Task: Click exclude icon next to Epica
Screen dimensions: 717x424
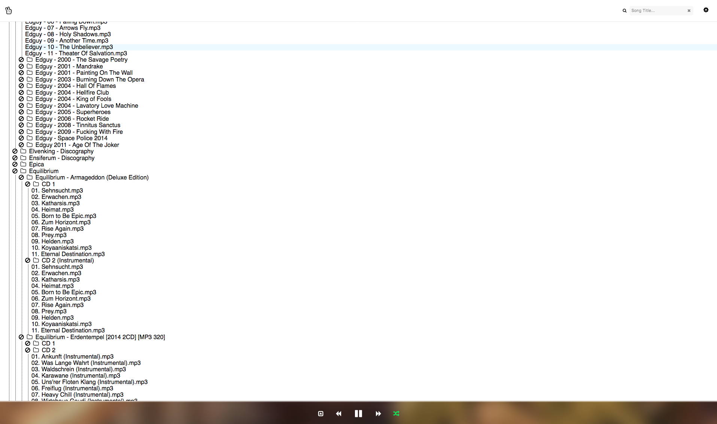Action: (x=15, y=165)
